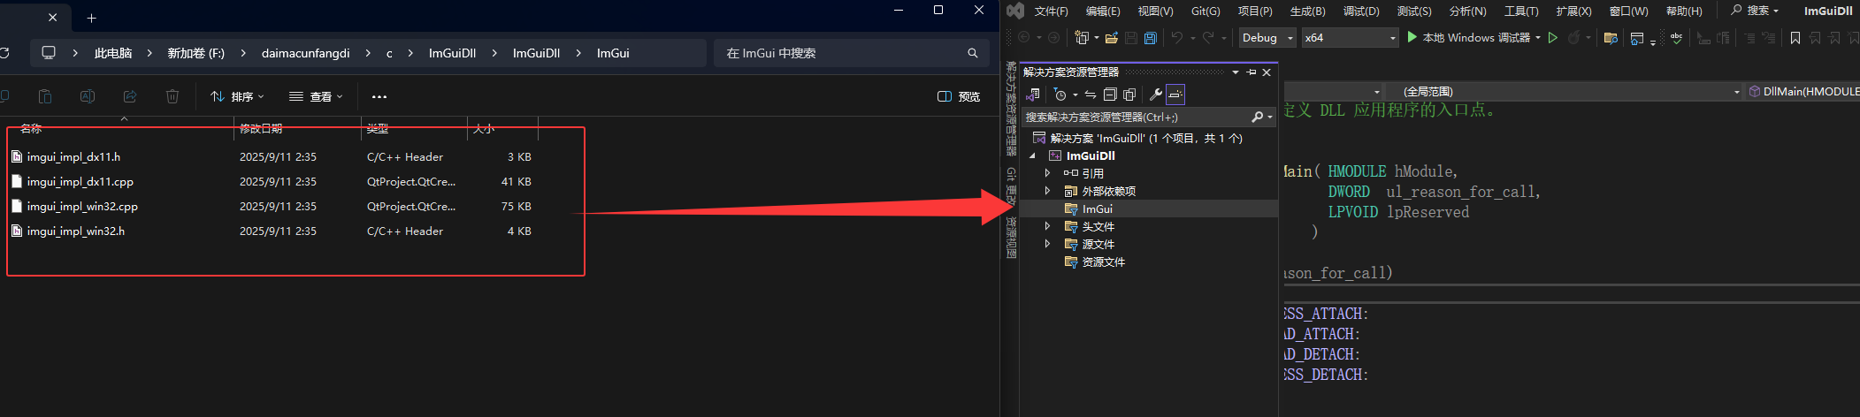Switch views icon in Solution Explorer toolbar
1860x417 pixels.
tap(1032, 95)
